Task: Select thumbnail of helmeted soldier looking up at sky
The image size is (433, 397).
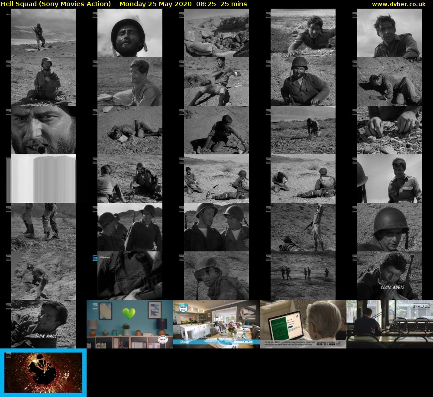Action: pyautogui.click(x=130, y=33)
